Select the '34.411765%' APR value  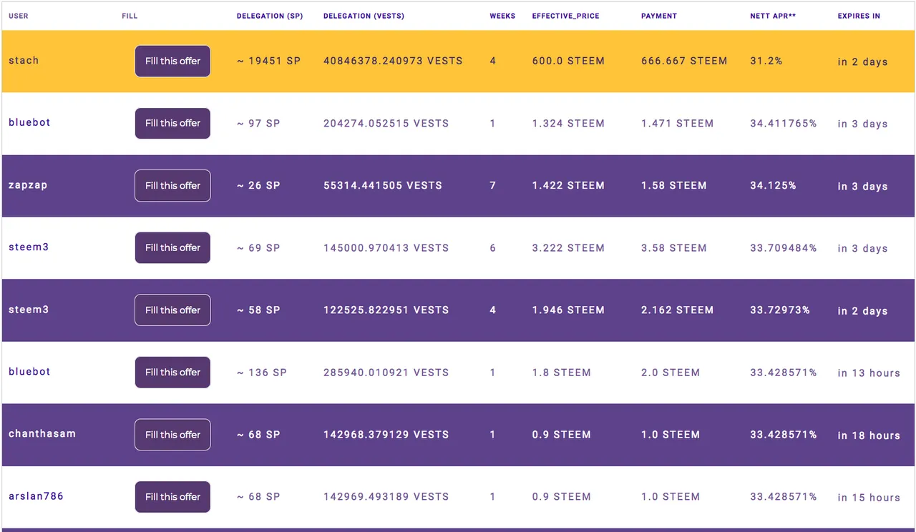coord(784,124)
